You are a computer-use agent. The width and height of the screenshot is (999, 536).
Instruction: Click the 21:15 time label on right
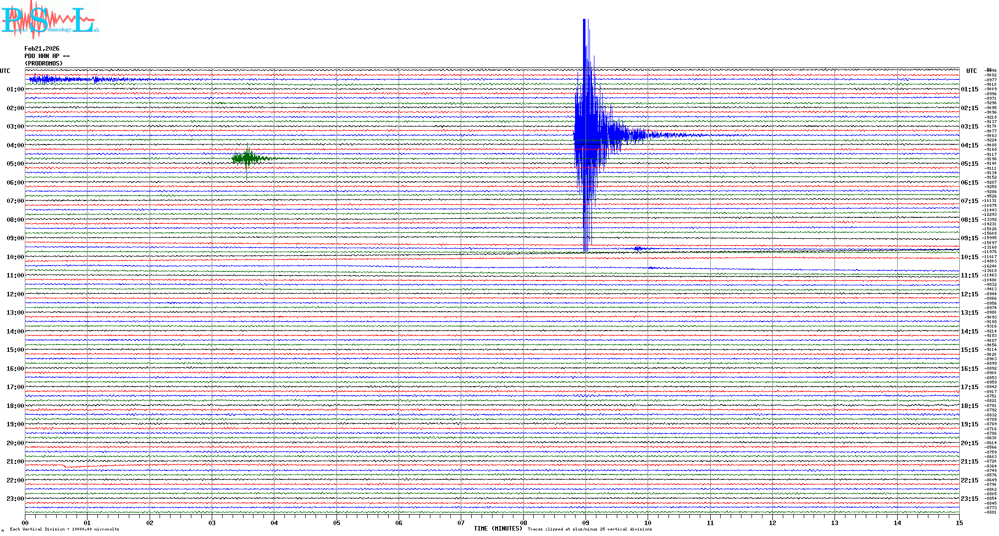[x=969, y=462]
